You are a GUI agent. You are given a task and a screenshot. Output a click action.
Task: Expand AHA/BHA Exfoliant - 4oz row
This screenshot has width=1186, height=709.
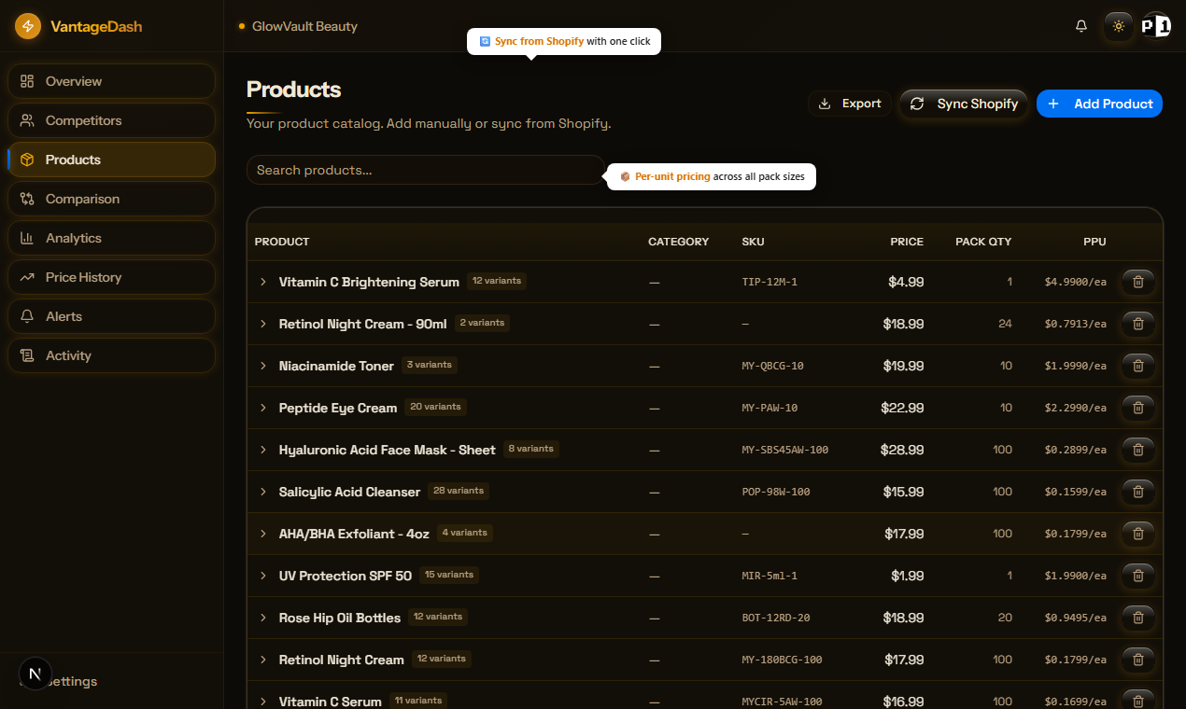point(263,534)
